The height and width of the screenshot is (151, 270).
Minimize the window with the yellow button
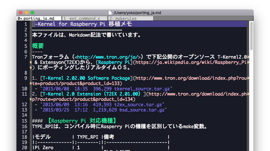[26, 13]
